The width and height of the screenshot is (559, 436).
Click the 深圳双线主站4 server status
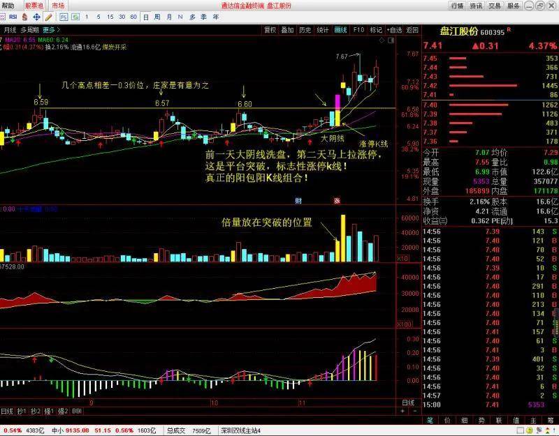pyautogui.click(x=240, y=430)
